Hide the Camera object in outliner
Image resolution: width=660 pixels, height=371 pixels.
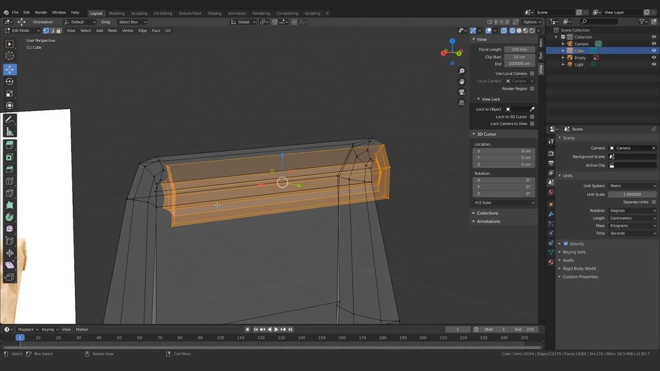pyautogui.click(x=653, y=44)
